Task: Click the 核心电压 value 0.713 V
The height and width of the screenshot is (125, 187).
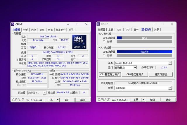Action: 62,47
